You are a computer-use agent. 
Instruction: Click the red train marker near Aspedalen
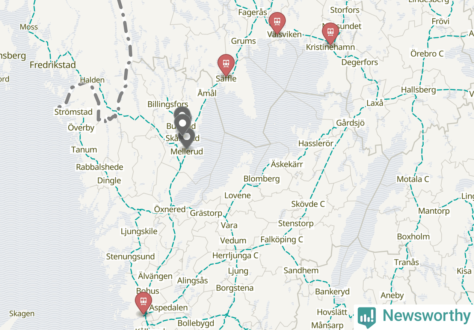[143, 302]
